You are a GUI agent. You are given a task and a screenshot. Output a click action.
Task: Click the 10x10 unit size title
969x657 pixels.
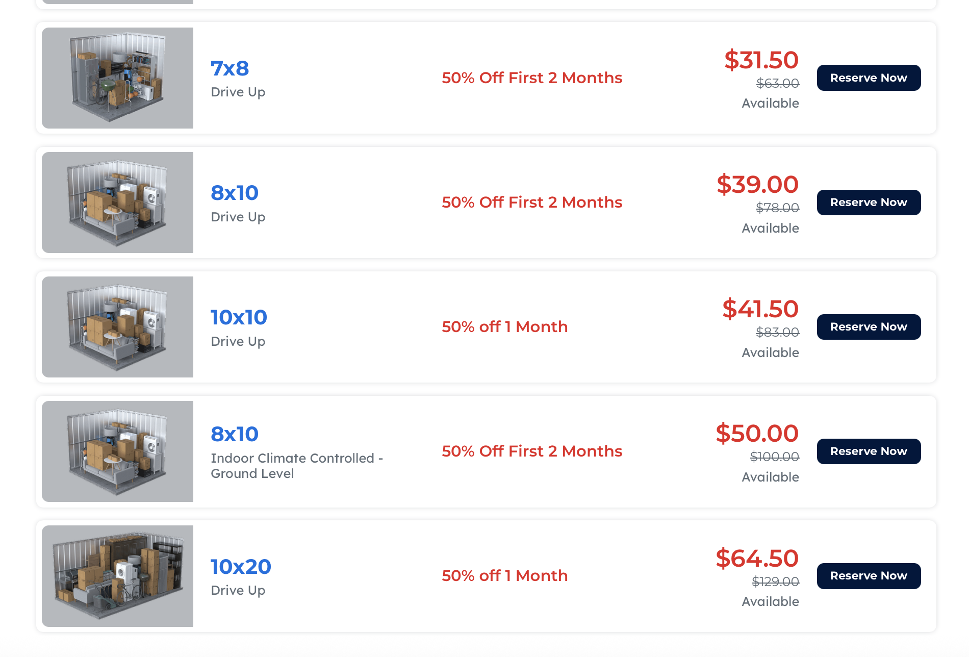click(239, 317)
